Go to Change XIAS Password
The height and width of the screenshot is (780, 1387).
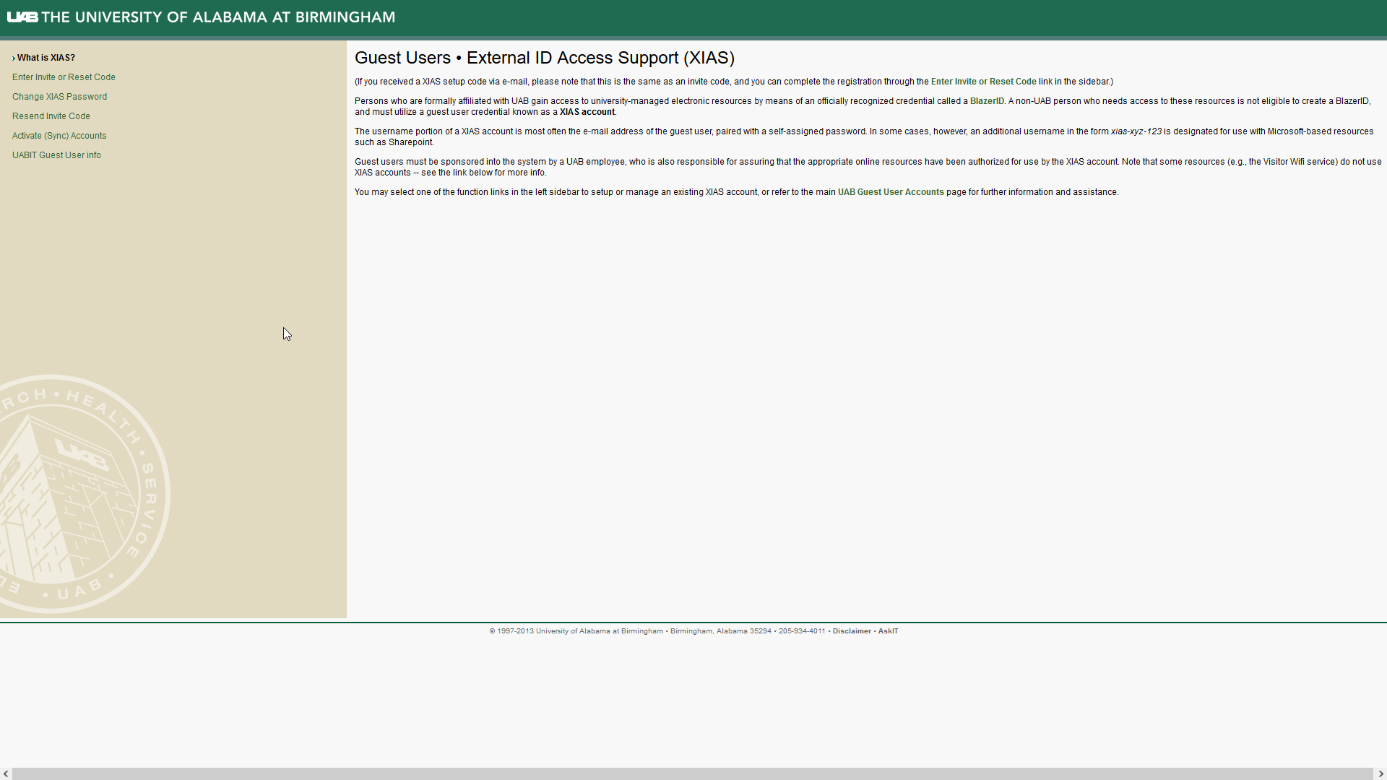click(x=59, y=97)
